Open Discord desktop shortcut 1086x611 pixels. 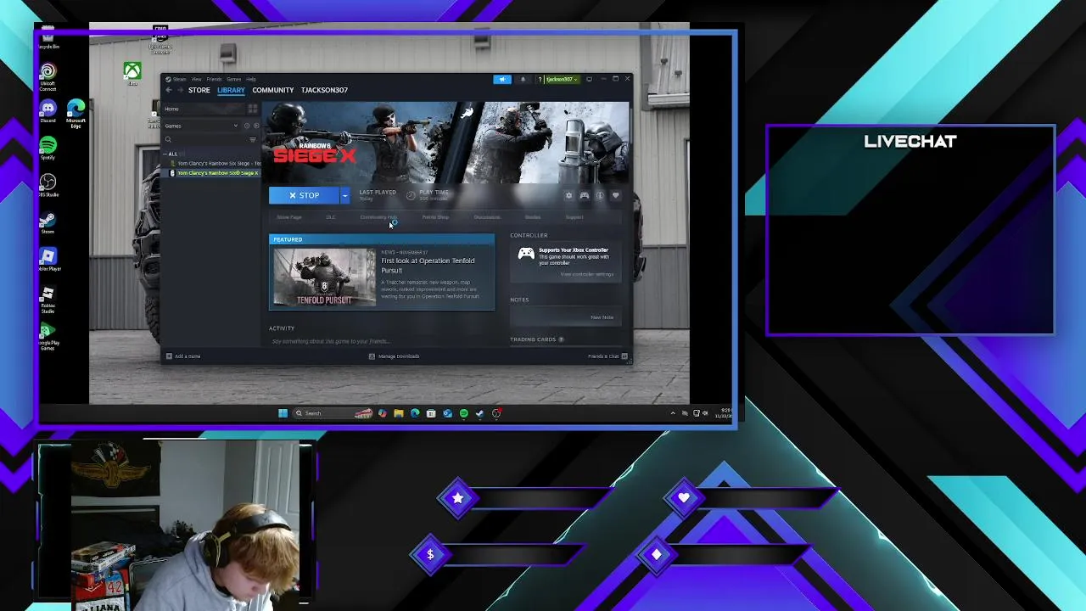48,110
